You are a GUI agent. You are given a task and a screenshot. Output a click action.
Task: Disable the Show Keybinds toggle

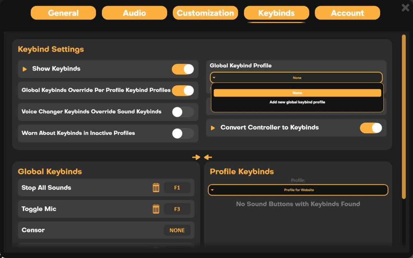coord(182,69)
